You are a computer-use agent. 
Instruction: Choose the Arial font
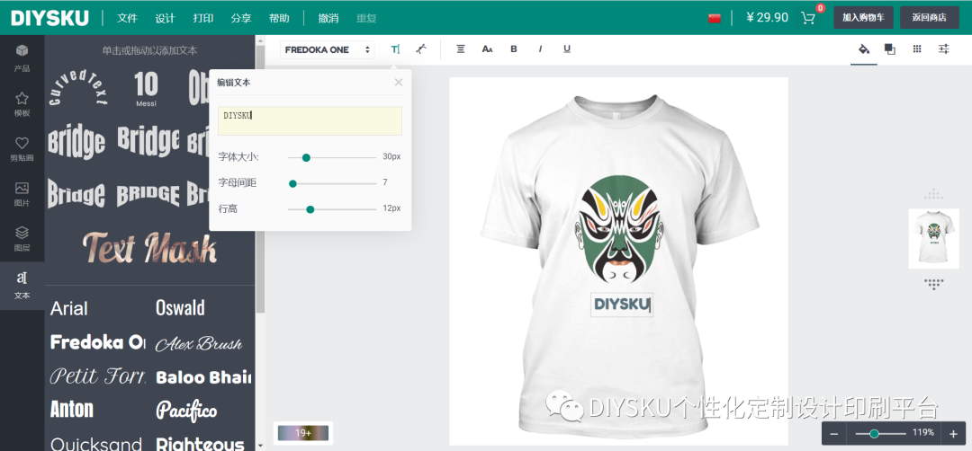click(68, 308)
